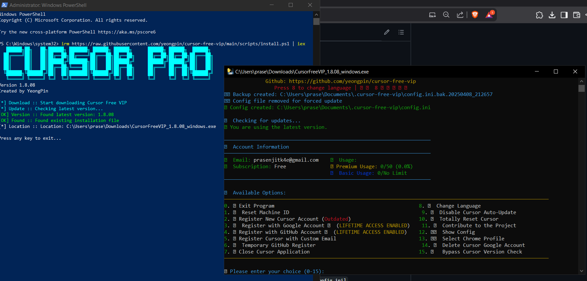Click option 2 'Register New Cursor Account'
Image resolution: width=587 pixels, height=281 pixels.
click(x=287, y=219)
